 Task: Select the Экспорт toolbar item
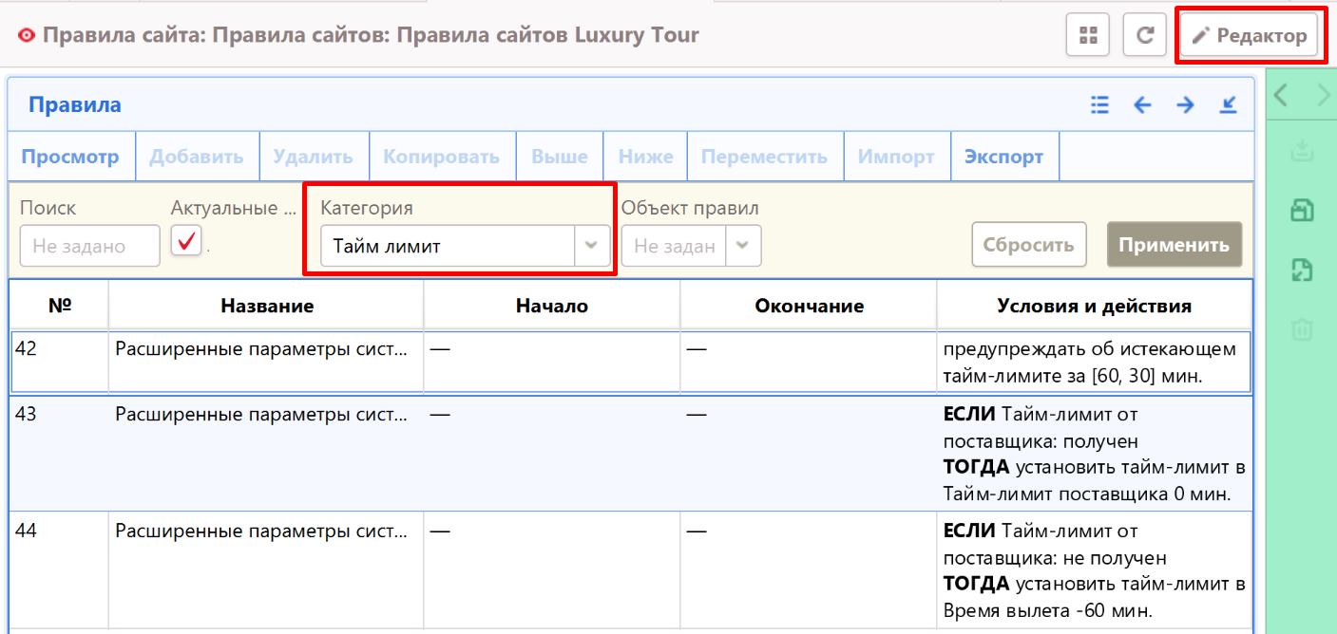(x=1003, y=157)
